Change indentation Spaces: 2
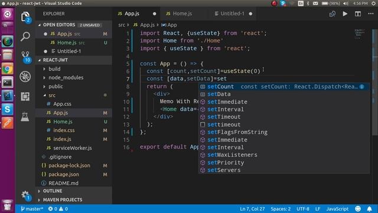 coord(281,209)
